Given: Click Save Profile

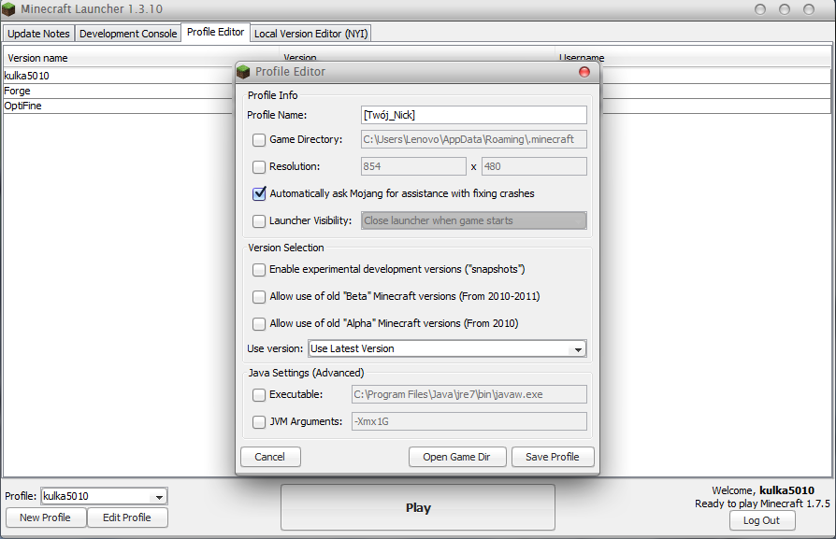Looking at the screenshot, I should pyautogui.click(x=553, y=457).
